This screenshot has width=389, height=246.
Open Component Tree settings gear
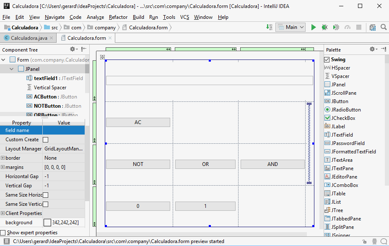73,49
